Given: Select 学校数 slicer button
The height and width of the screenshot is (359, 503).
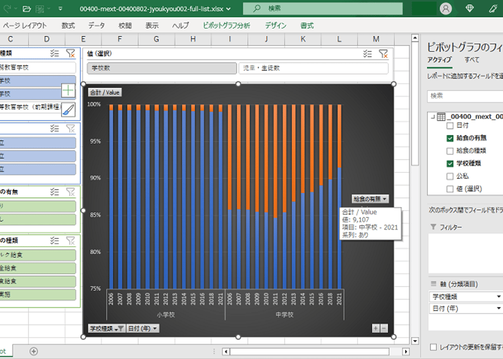Looking at the screenshot, I should 162,68.
